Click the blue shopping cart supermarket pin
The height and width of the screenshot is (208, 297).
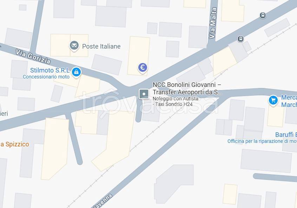[273, 100]
